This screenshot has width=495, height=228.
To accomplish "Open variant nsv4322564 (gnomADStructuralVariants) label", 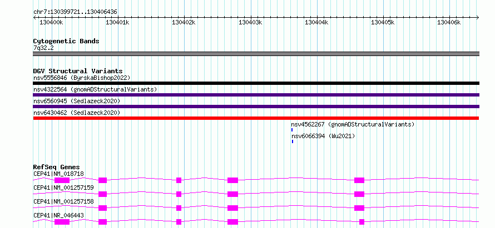I will coord(95,89).
